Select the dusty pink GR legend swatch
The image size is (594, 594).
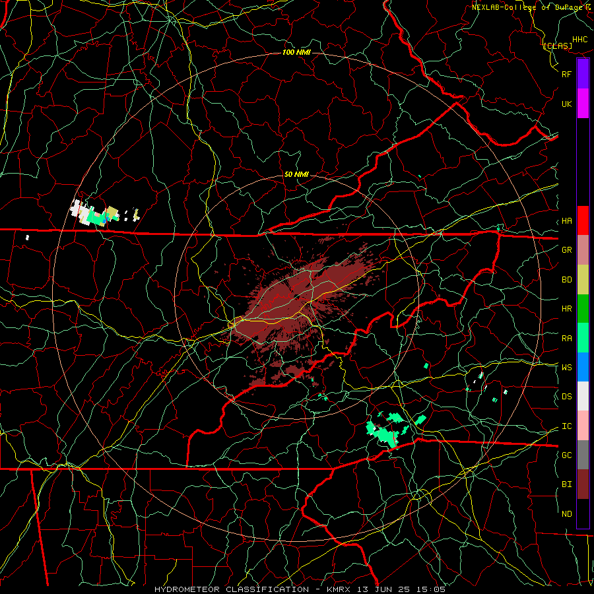[x=583, y=249]
